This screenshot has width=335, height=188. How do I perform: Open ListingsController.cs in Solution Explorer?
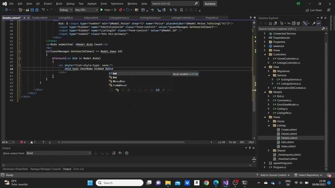pyautogui.click(x=288, y=63)
